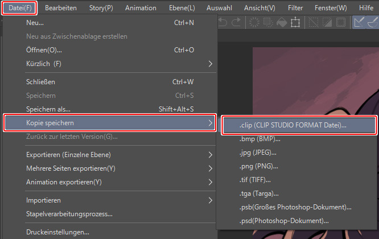Click the Clear (delete) burst icon
The height and width of the screenshot is (239, 379).
pyautogui.click(x=254, y=23)
